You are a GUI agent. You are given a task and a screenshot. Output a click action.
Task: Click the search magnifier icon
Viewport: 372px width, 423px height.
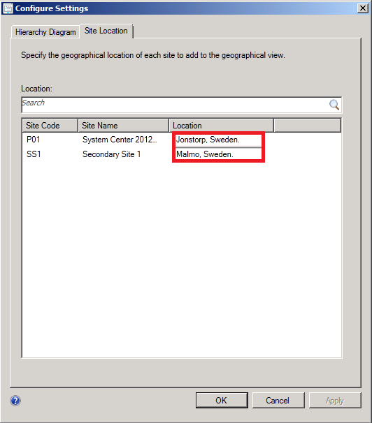point(334,105)
